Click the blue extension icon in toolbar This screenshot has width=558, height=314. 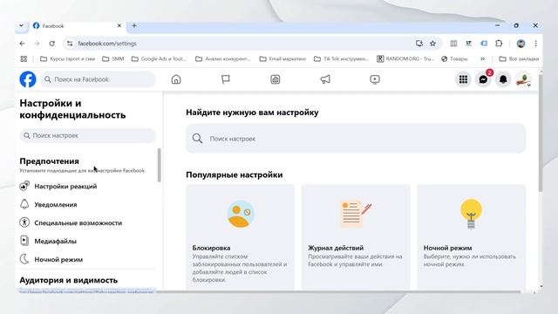coord(484,44)
